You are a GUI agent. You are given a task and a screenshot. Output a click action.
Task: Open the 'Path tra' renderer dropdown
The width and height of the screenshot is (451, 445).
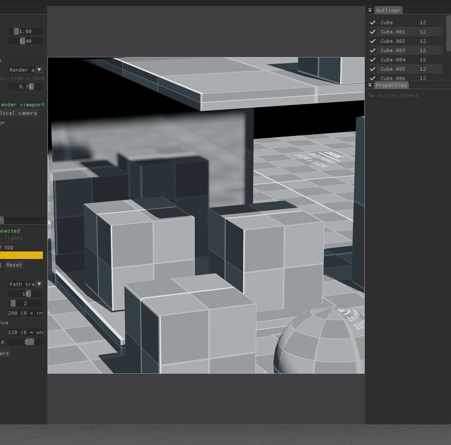click(26, 284)
